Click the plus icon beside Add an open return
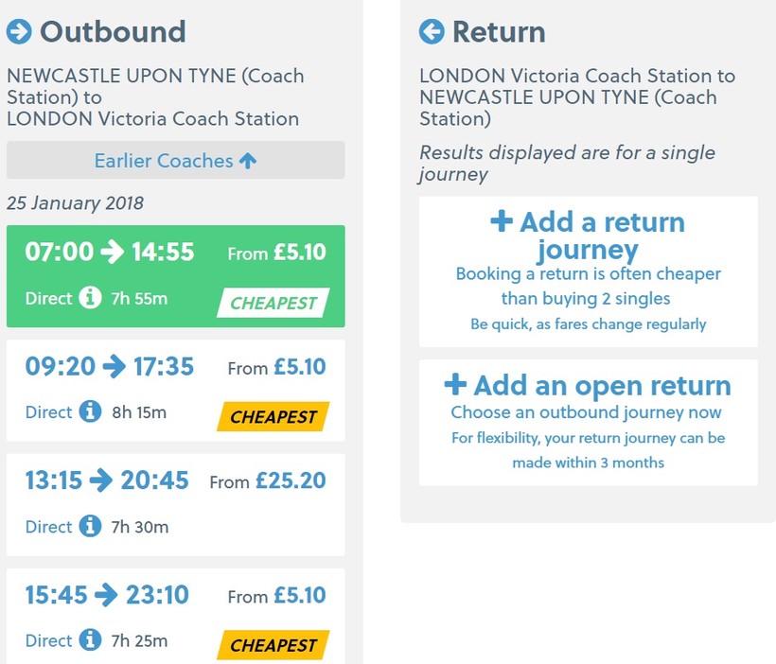The width and height of the screenshot is (776, 664). [x=455, y=385]
